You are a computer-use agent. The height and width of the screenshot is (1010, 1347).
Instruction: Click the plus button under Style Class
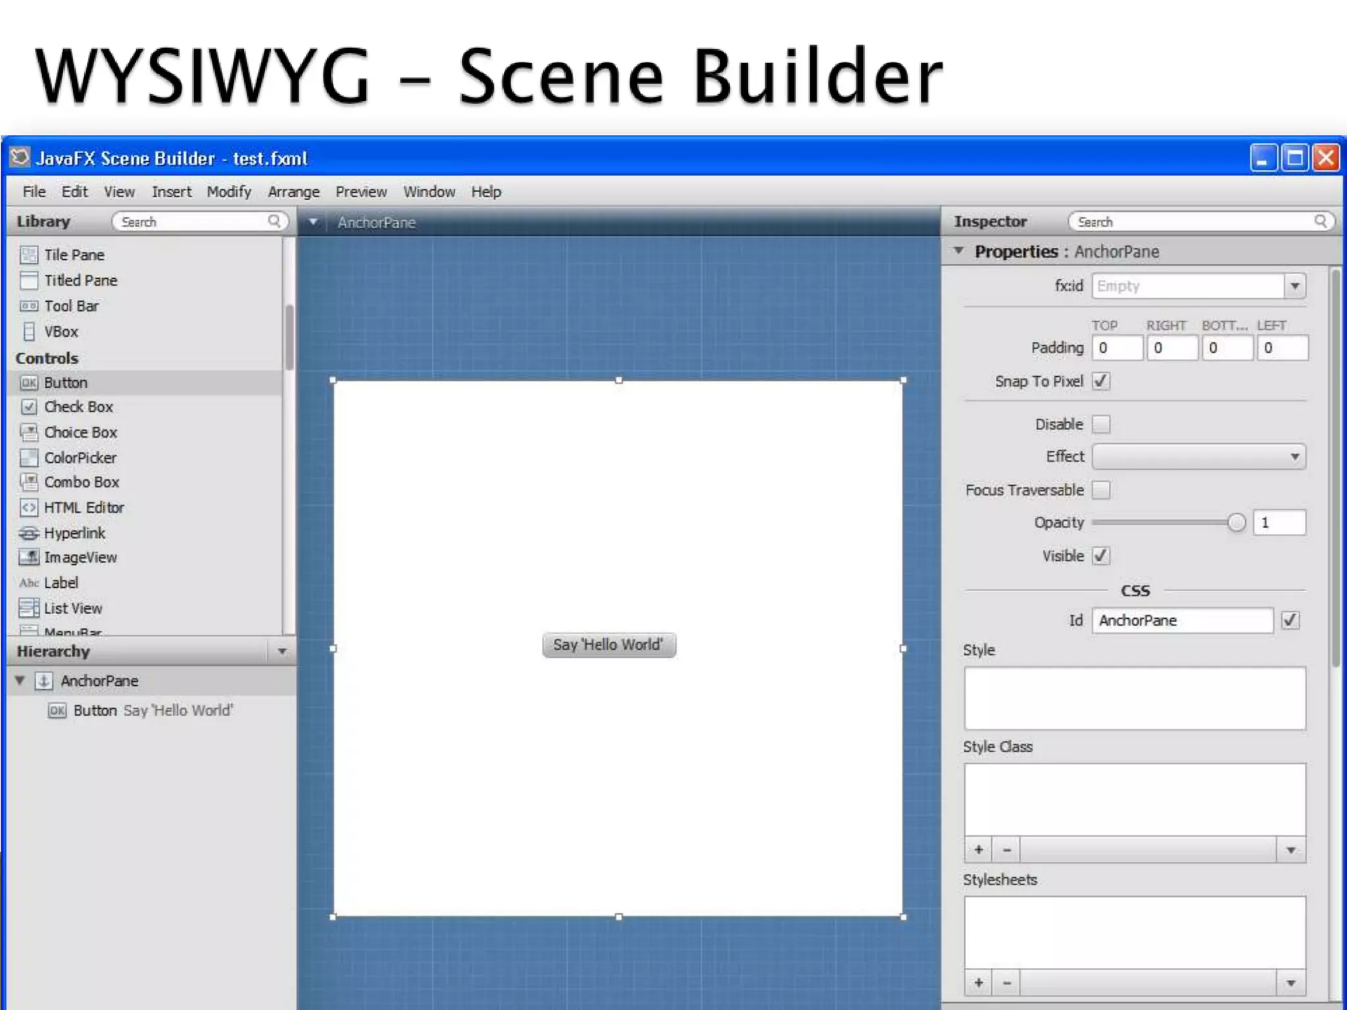979,850
